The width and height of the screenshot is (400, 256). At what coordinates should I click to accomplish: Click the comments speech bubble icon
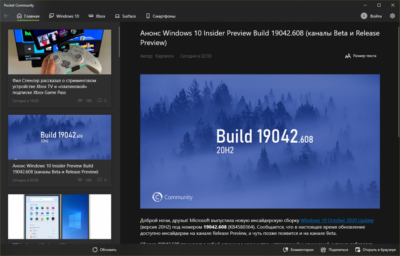click(x=285, y=250)
